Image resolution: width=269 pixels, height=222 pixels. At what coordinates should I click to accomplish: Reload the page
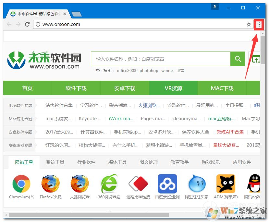[27, 24]
